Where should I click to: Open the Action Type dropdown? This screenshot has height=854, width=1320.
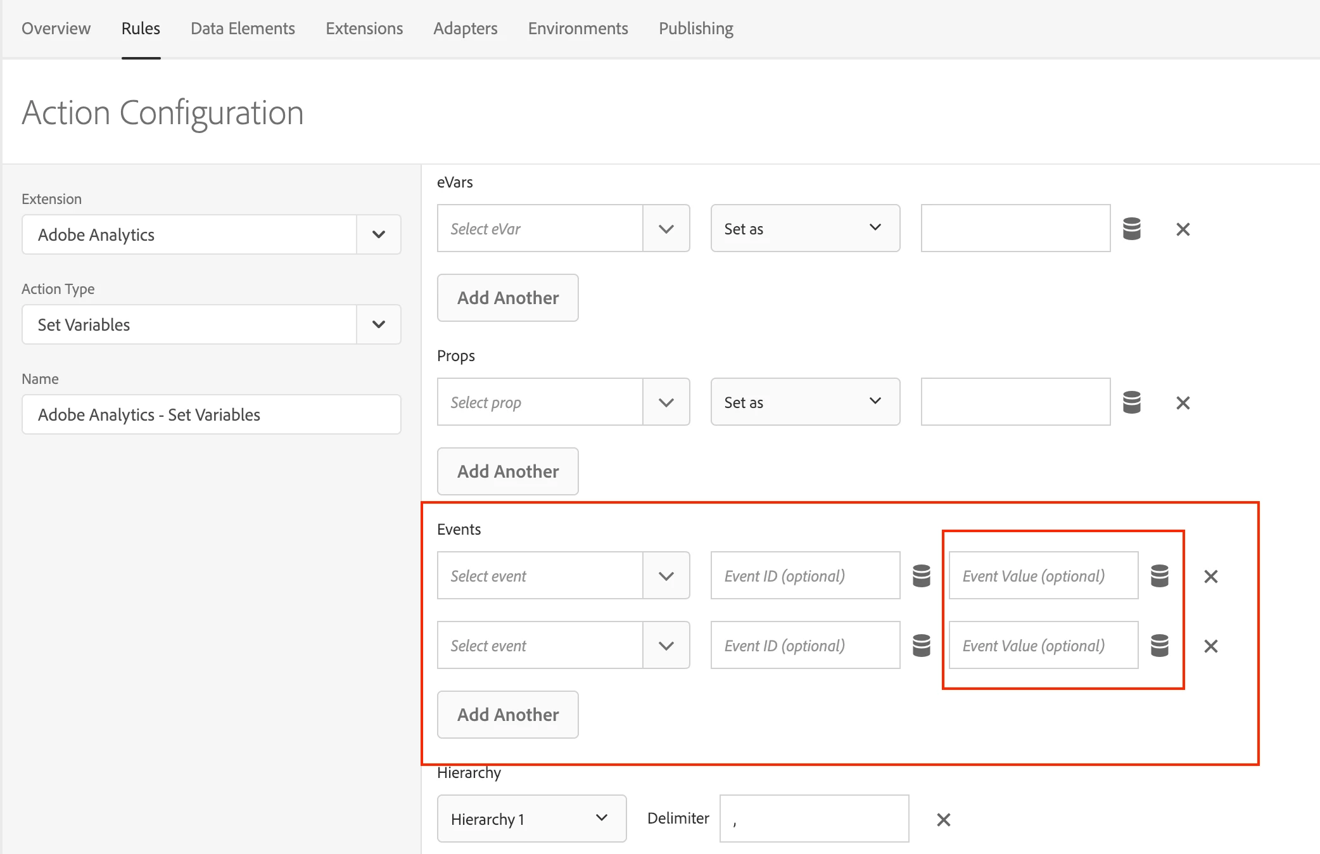(x=378, y=324)
